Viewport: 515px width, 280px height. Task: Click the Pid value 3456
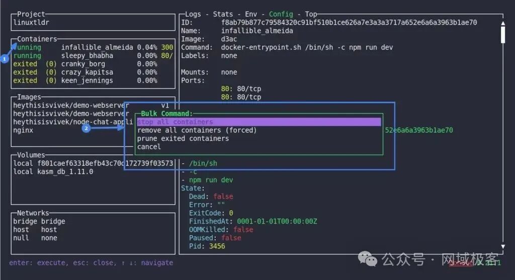[217, 246]
